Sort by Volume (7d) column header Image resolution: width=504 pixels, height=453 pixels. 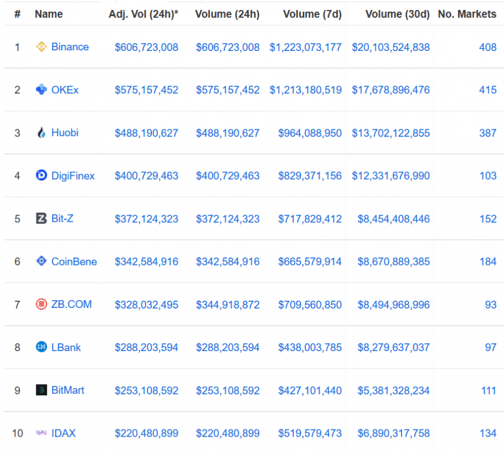(x=312, y=15)
